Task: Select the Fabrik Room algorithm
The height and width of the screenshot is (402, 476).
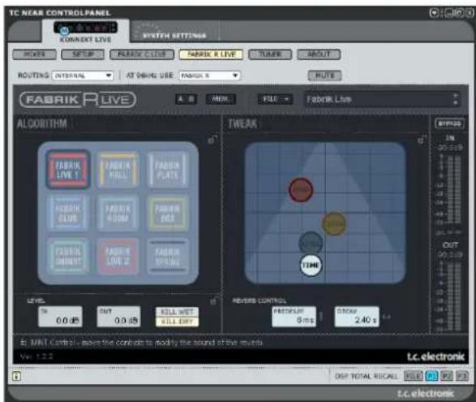Action: (x=118, y=213)
